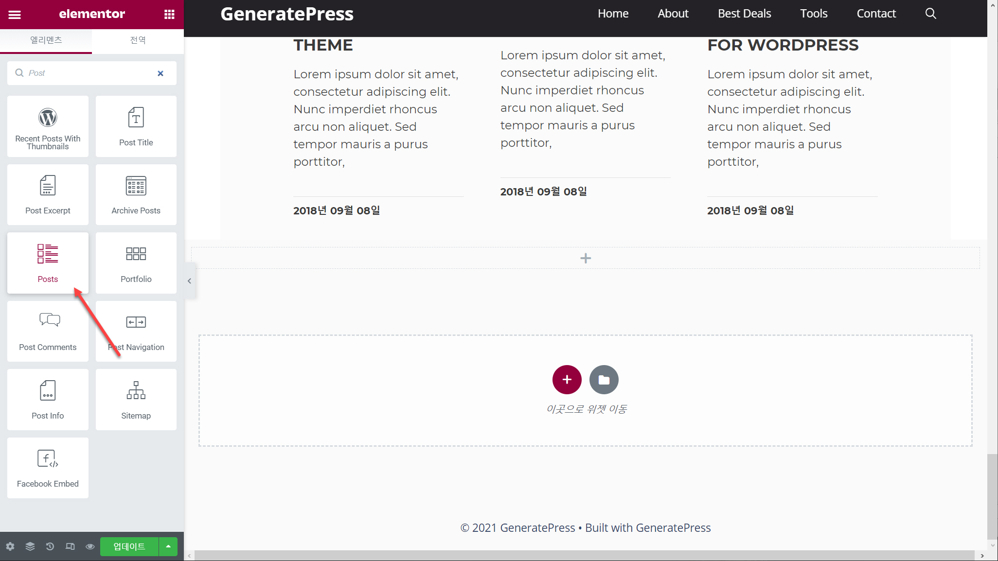Click the add new section plus button

pos(567,380)
